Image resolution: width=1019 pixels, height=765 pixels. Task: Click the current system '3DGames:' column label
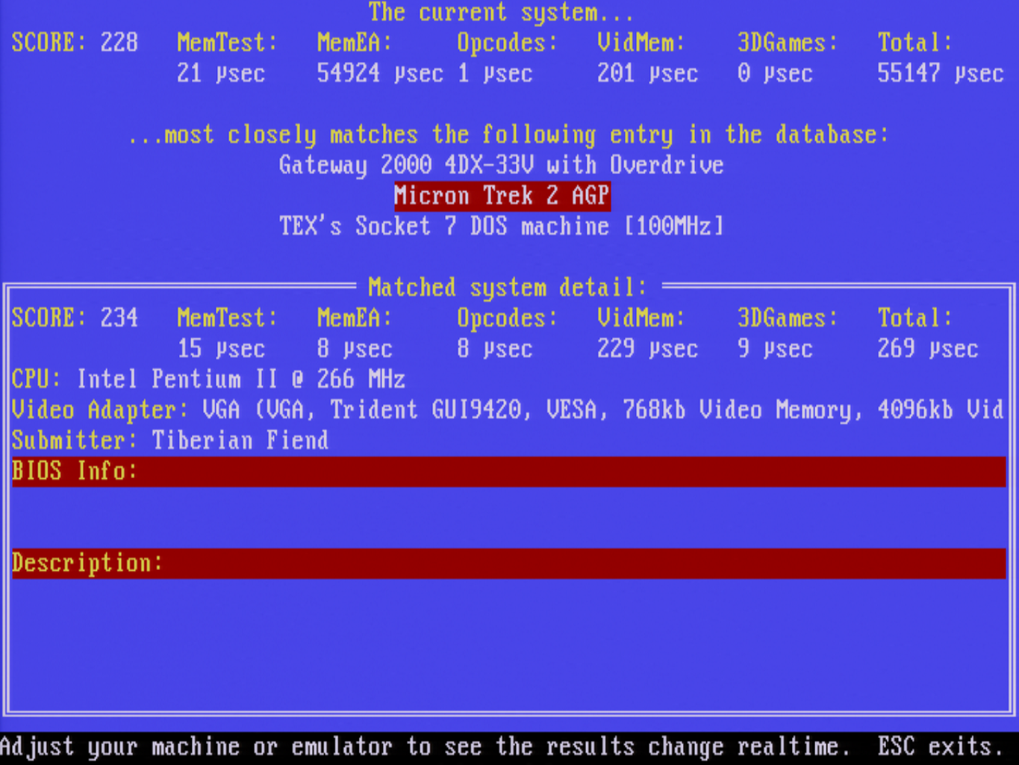pyautogui.click(x=788, y=43)
